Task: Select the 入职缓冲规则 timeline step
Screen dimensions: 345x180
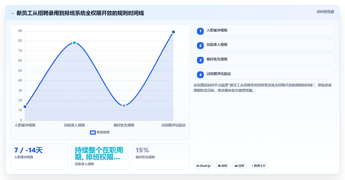Action: point(264,30)
